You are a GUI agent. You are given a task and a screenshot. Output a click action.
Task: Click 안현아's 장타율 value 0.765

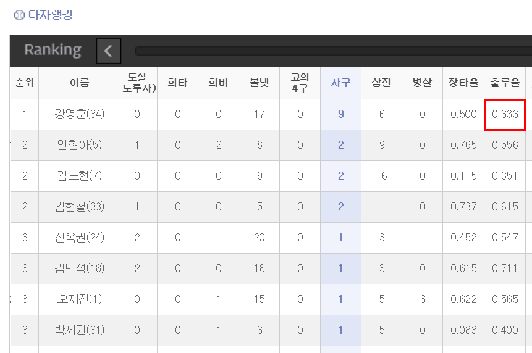pos(463,145)
